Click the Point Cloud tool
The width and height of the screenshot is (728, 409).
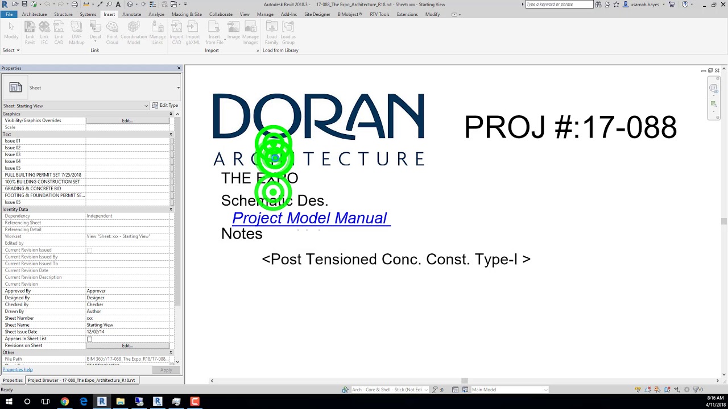[112, 32]
